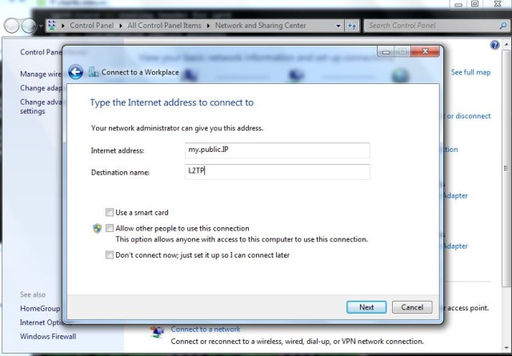Click the Change advanced sharing settings link

tap(41, 106)
